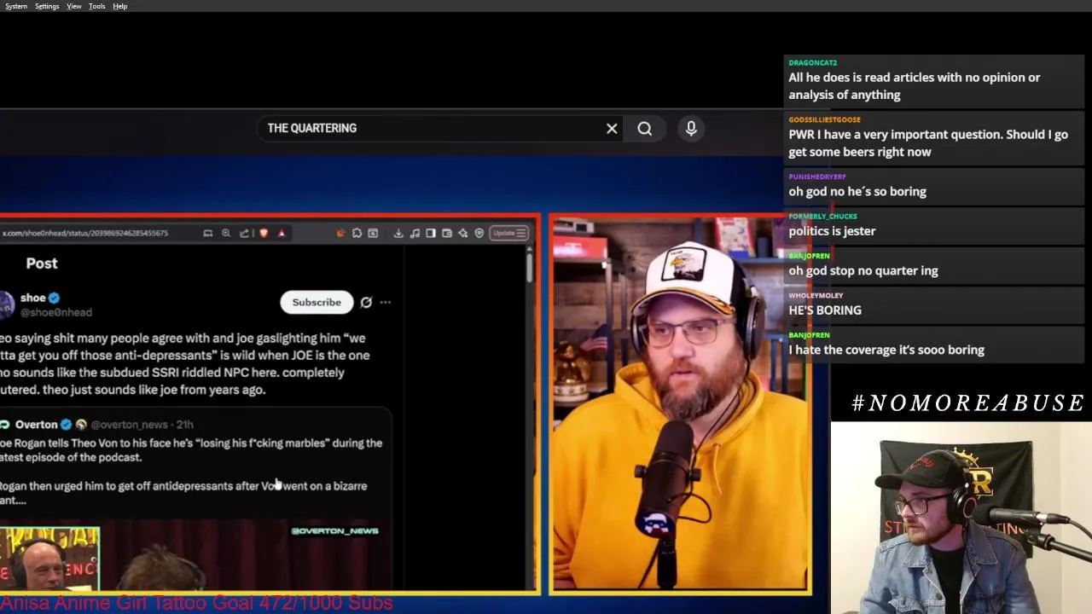Open the Brave VPN shield icon
The height and width of the screenshot is (614, 1092).
(x=479, y=233)
